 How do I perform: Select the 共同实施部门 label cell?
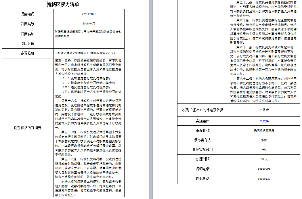click(202, 150)
